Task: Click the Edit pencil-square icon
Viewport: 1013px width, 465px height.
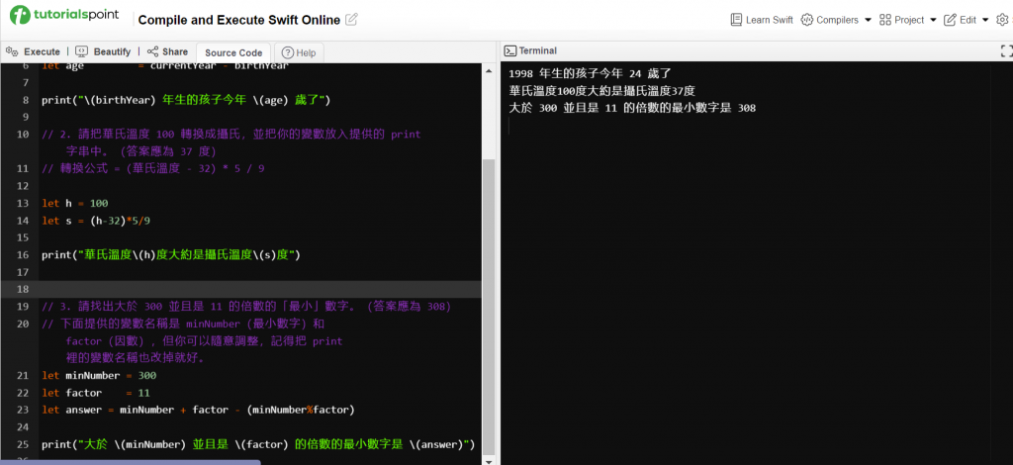Action: [950, 20]
